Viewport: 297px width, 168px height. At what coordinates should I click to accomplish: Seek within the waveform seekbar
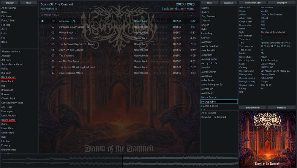(x=119, y=161)
